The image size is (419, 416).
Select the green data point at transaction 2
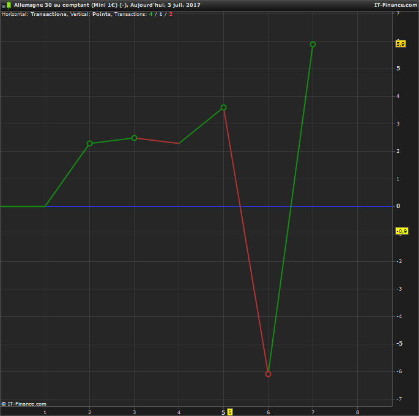[89, 144]
